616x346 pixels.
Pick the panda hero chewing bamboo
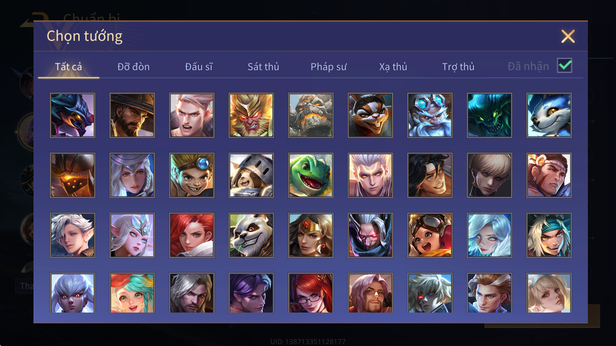tap(251, 235)
